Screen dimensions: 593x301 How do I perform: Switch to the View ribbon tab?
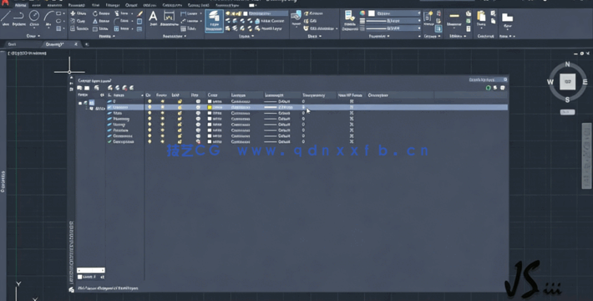pyautogui.click(x=96, y=5)
